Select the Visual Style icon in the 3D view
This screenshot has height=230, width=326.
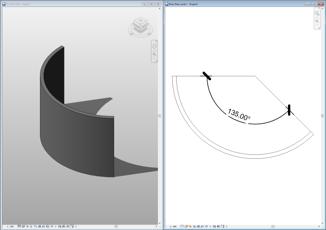point(23,225)
